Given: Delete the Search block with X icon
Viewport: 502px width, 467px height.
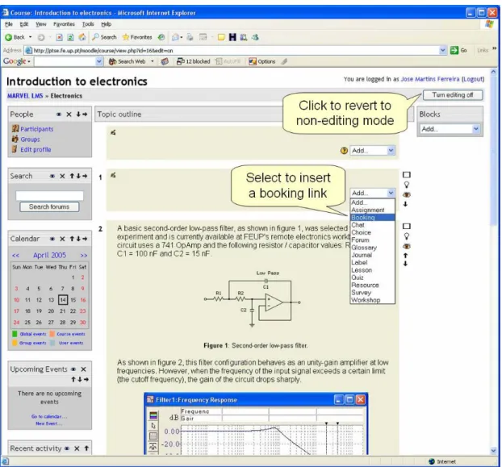Looking at the screenshot, I should [x=62, y=176].
